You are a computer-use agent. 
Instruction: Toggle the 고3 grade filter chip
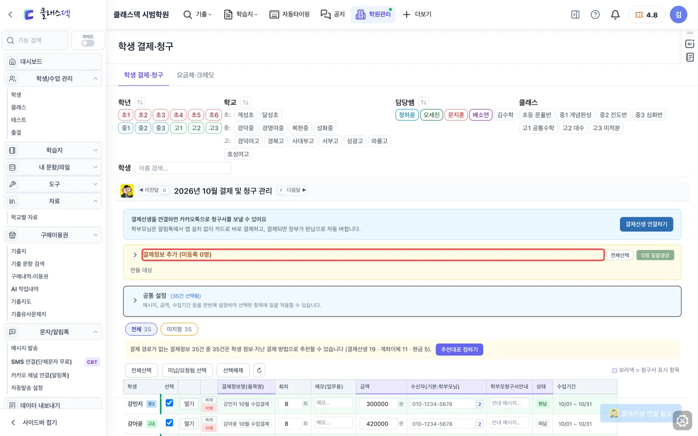pyautogui.click(x=214, y=128)
